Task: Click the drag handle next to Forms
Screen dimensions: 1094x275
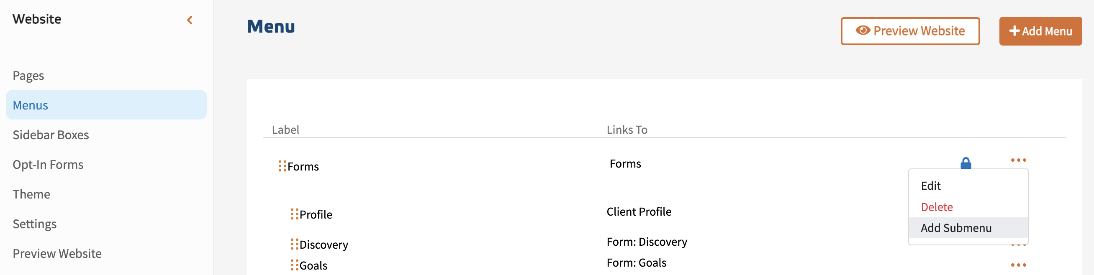Action: (282, 166)
